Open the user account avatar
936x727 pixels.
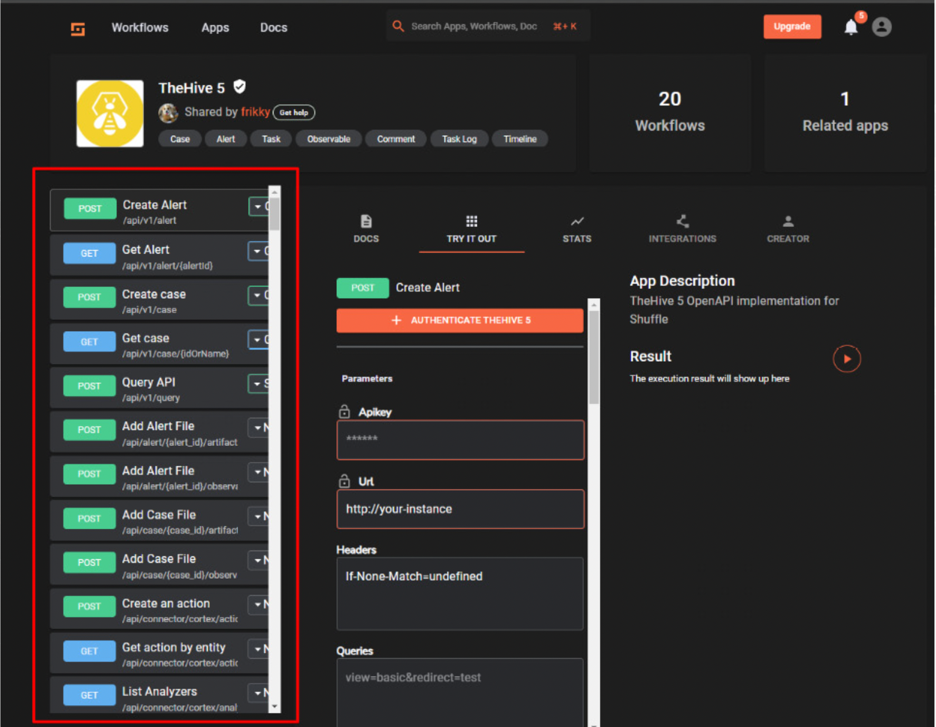click(x=881, y=27)
